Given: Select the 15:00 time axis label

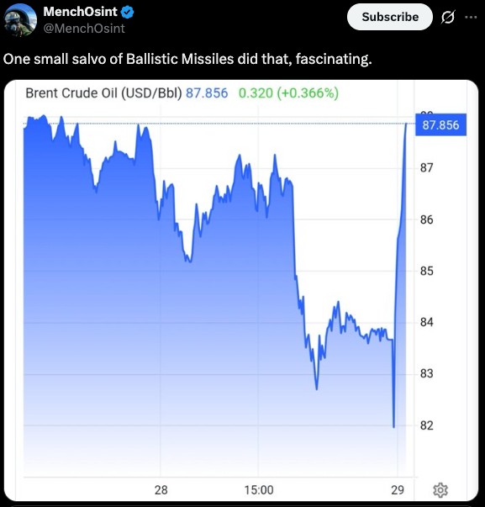Looking at the screenshot, I should (x=259, y=490).
